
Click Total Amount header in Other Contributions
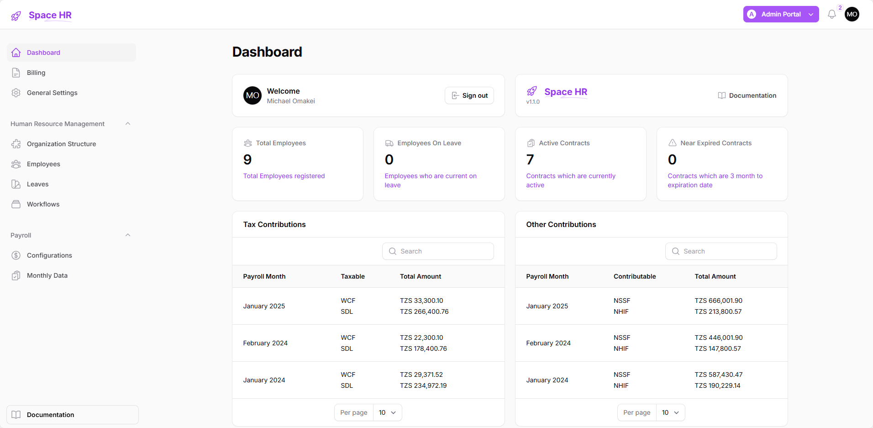715,276
